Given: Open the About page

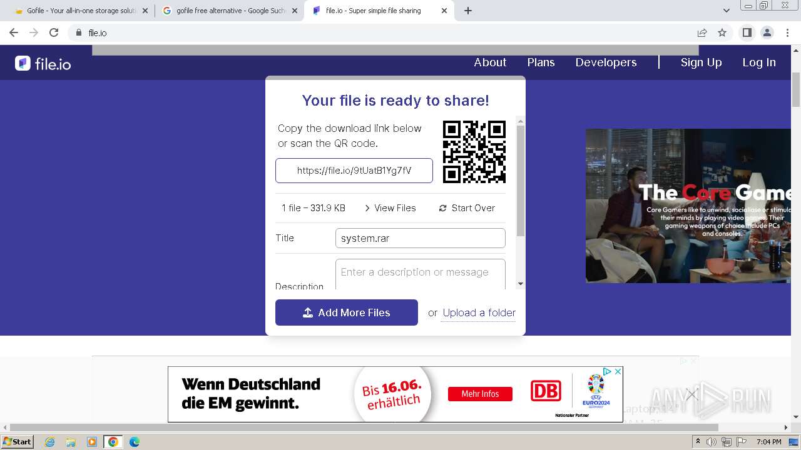Looking at the screenshot, I should click(490, 62).
